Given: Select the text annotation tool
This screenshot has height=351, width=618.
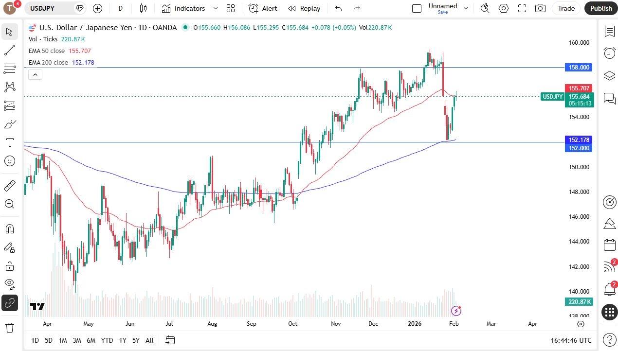Looking at the screenshot, I should 9,142.
